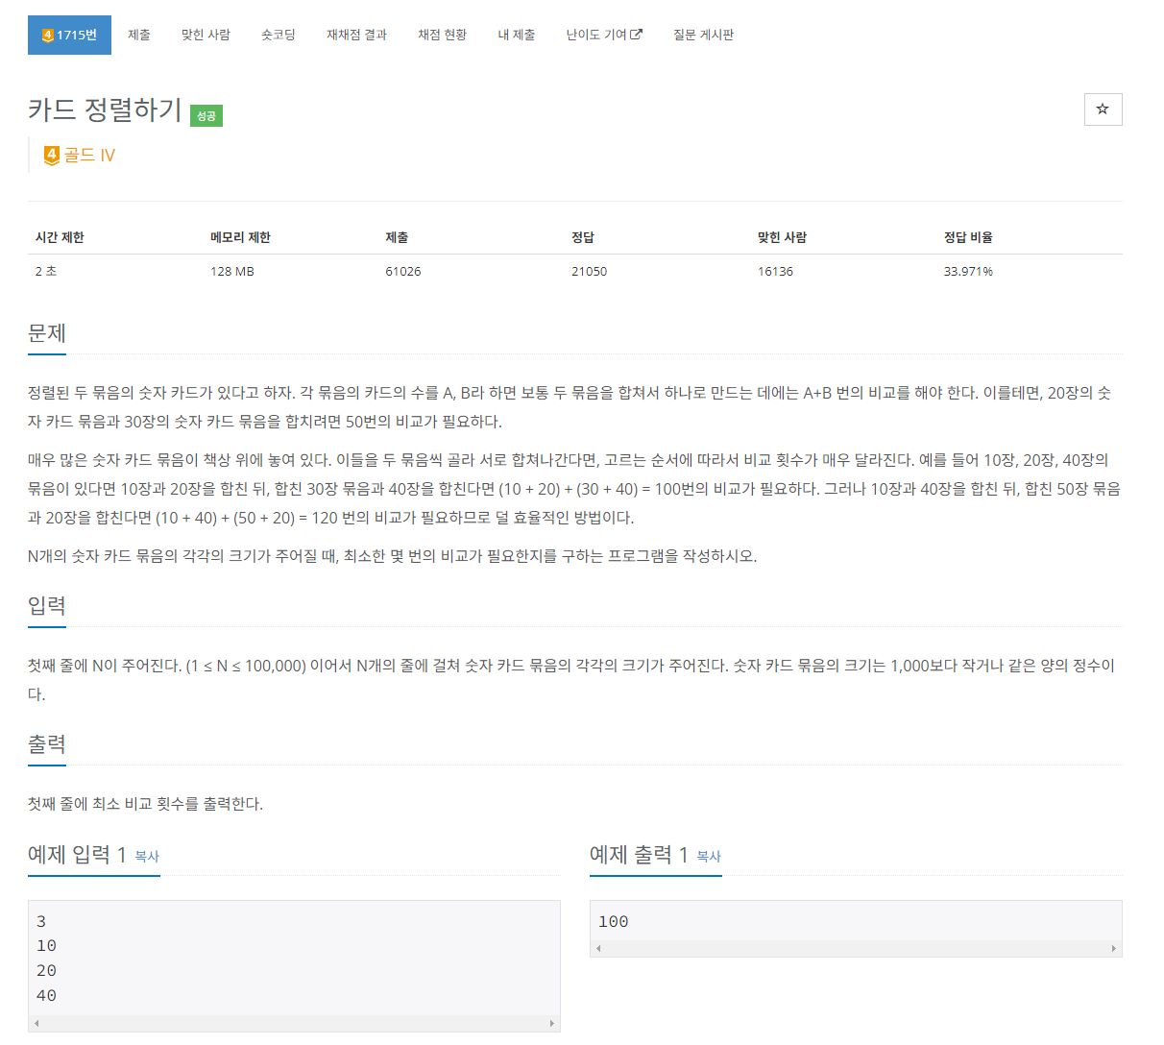This screenshot has height=1045, width=1164.
Task: Open the 채점 현황 tab
Action: tap(442, 35)
